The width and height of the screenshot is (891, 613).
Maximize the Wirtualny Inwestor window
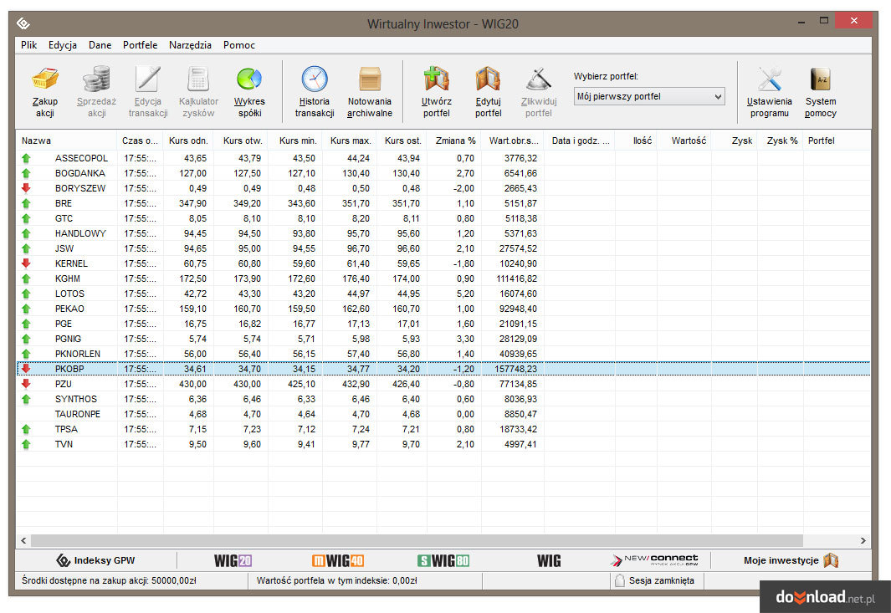(x=824, y=21)
